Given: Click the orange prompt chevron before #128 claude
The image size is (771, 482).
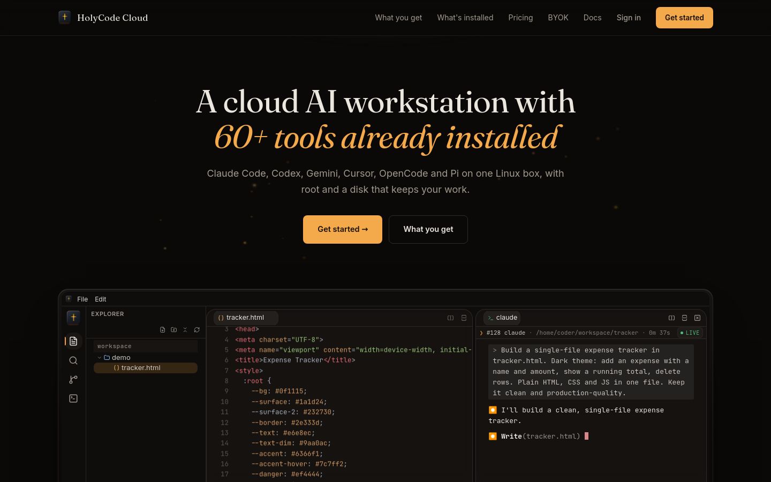Looking at the screenshot, I should coord(481,333).
